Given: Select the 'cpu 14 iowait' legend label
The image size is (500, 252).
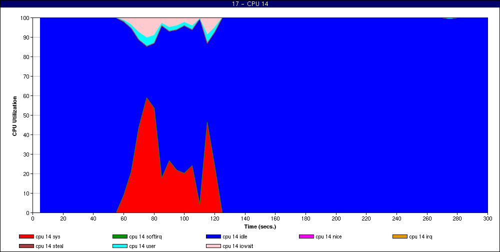Looking at the screenshot, I should (238, 246).
